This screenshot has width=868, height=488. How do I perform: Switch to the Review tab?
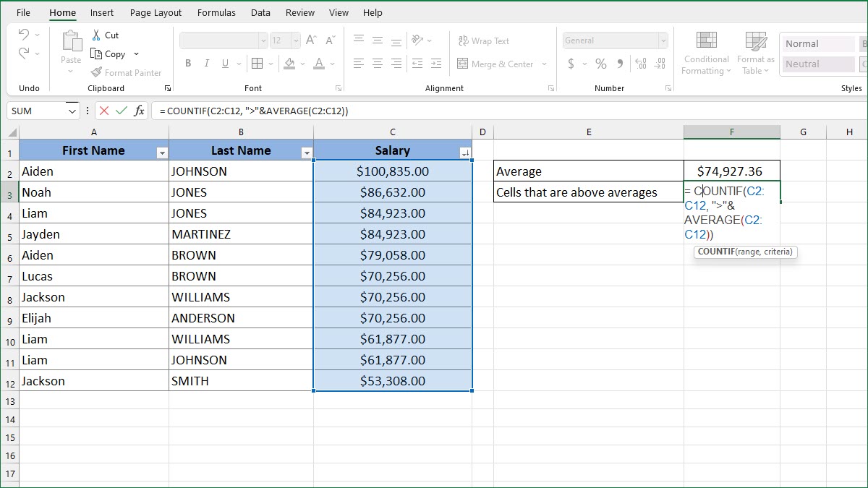299,12
